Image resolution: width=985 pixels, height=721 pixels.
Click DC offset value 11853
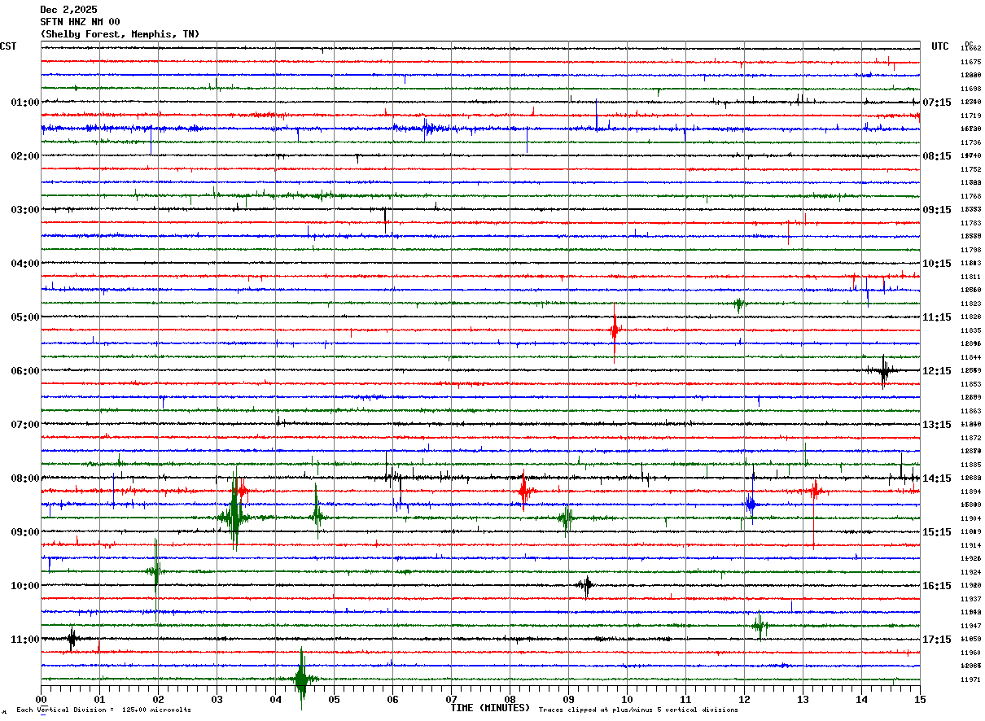click(x=970, y=384)
